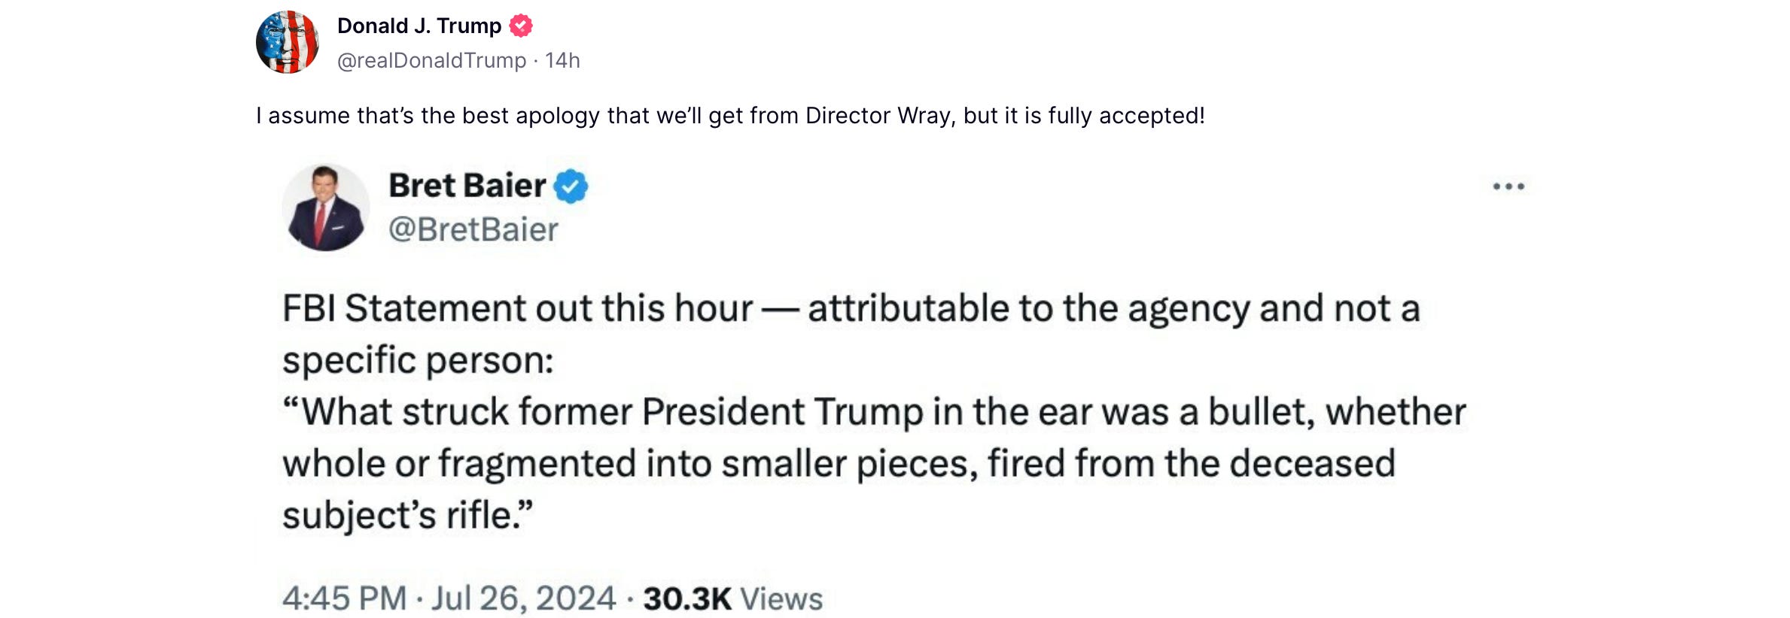Open the @BretBaier handle
The image size is (1790, 618).
473,230
